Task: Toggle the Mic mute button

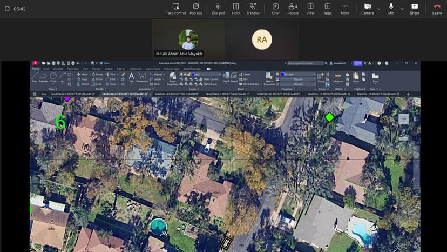Action: (391, 9)
